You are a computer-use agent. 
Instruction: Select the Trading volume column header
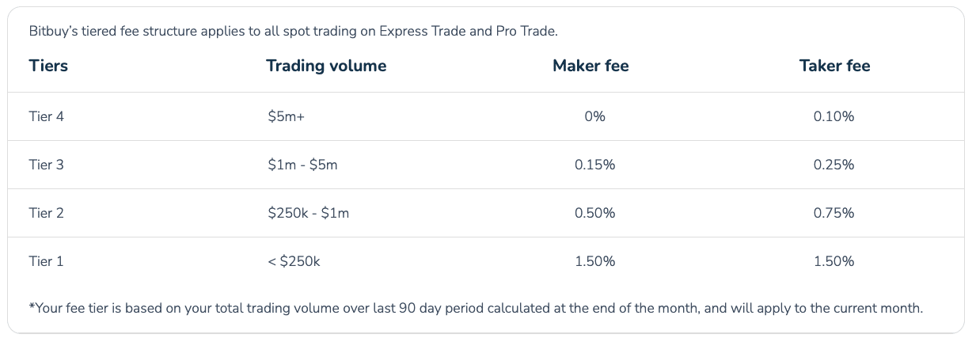click(326, 66)
